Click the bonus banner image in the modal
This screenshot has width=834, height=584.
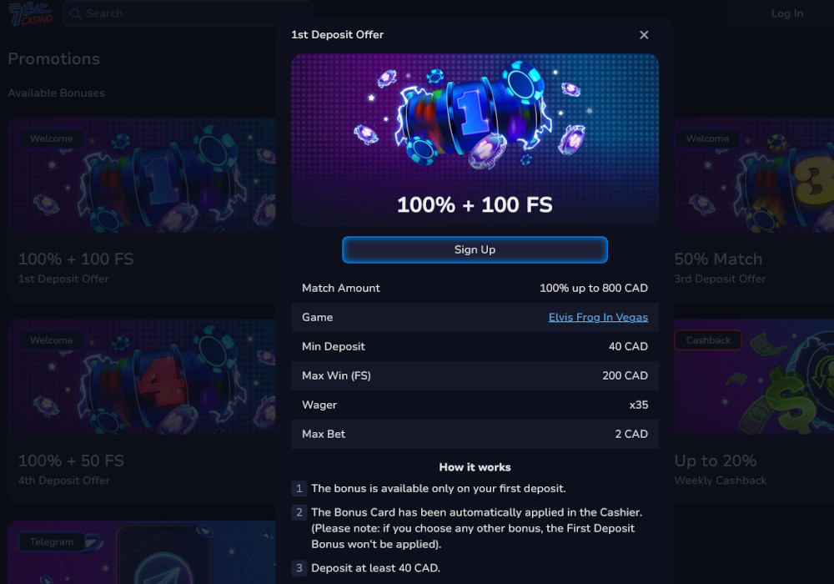[475, 138]
